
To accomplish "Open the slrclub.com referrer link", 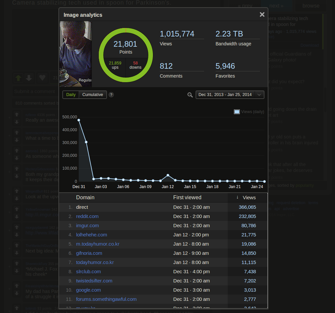I will [88, 272].
